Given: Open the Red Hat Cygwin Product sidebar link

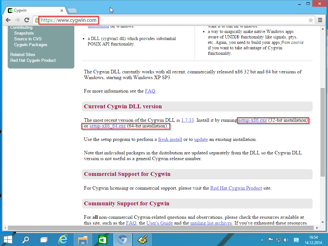Looking at the screenshot, I should point(33,61).
